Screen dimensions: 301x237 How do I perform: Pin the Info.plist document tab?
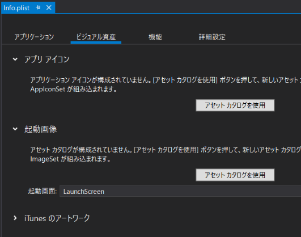38,8
